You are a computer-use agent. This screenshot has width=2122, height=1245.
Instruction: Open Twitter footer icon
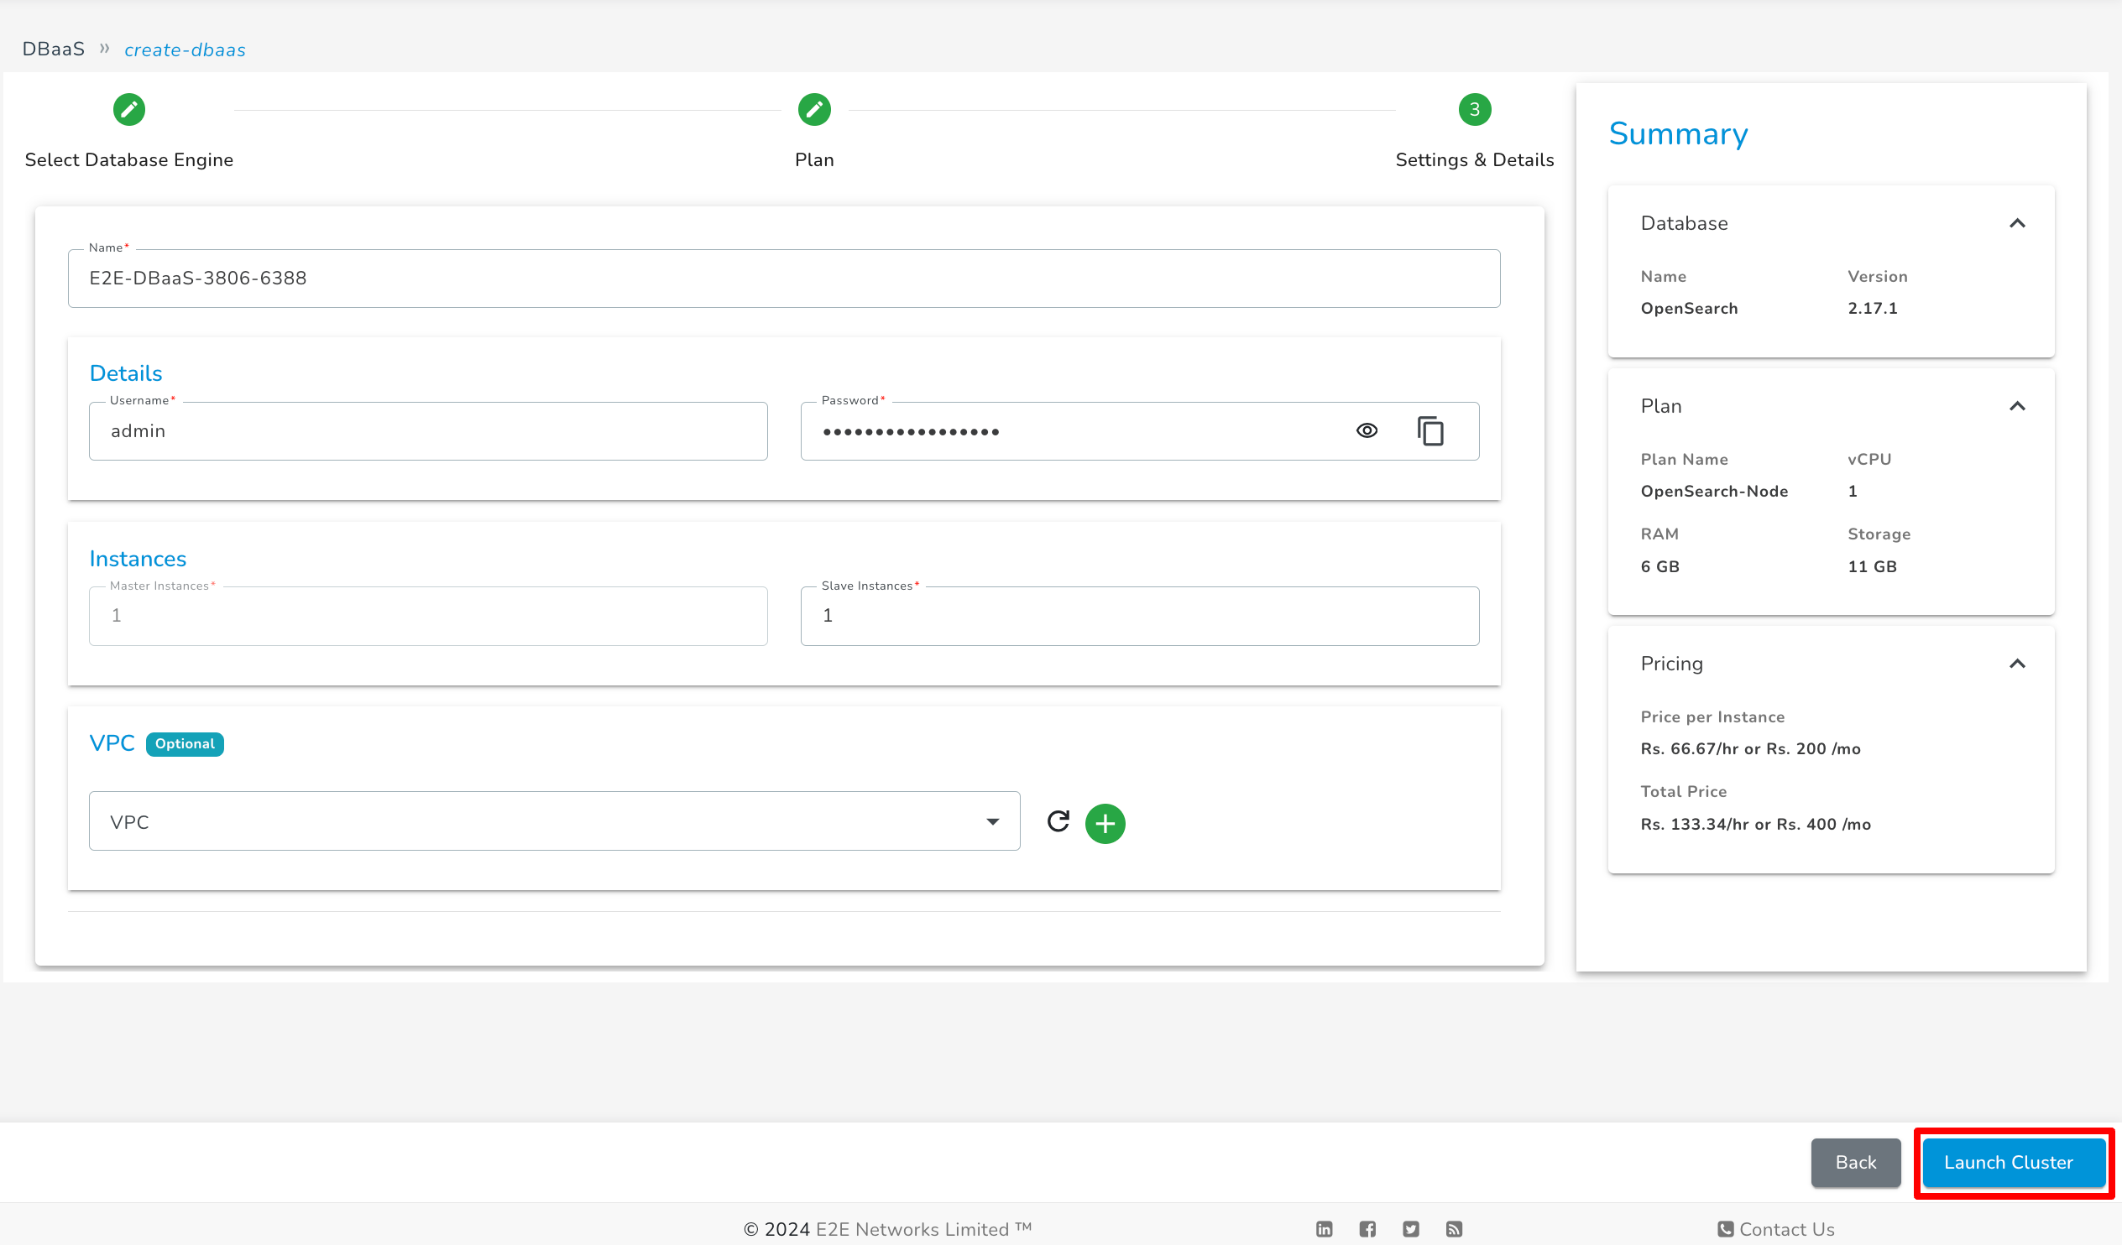[x=1410, y=1229]
